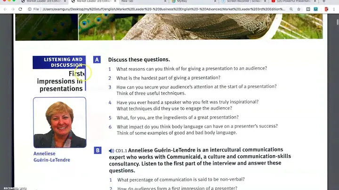
Task: Click the blue section A marker
Action: point(97,60)
